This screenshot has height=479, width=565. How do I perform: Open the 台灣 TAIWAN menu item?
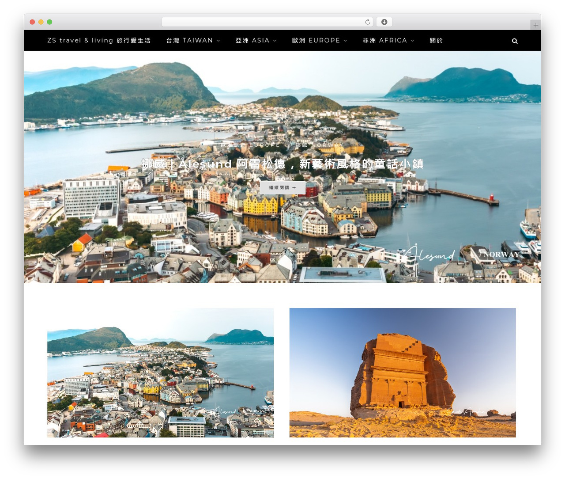pyautogui.click(x=189, y=40)
